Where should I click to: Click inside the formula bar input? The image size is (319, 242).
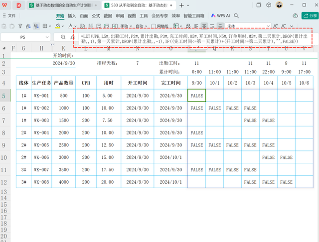pyautogui.click(x=194, y=39)
